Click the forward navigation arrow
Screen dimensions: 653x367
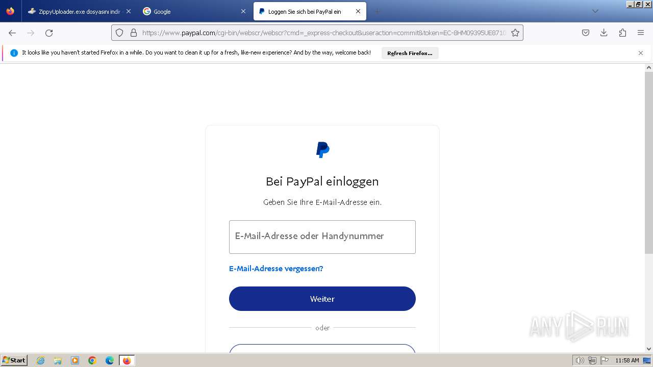click(x=31, y=33)
